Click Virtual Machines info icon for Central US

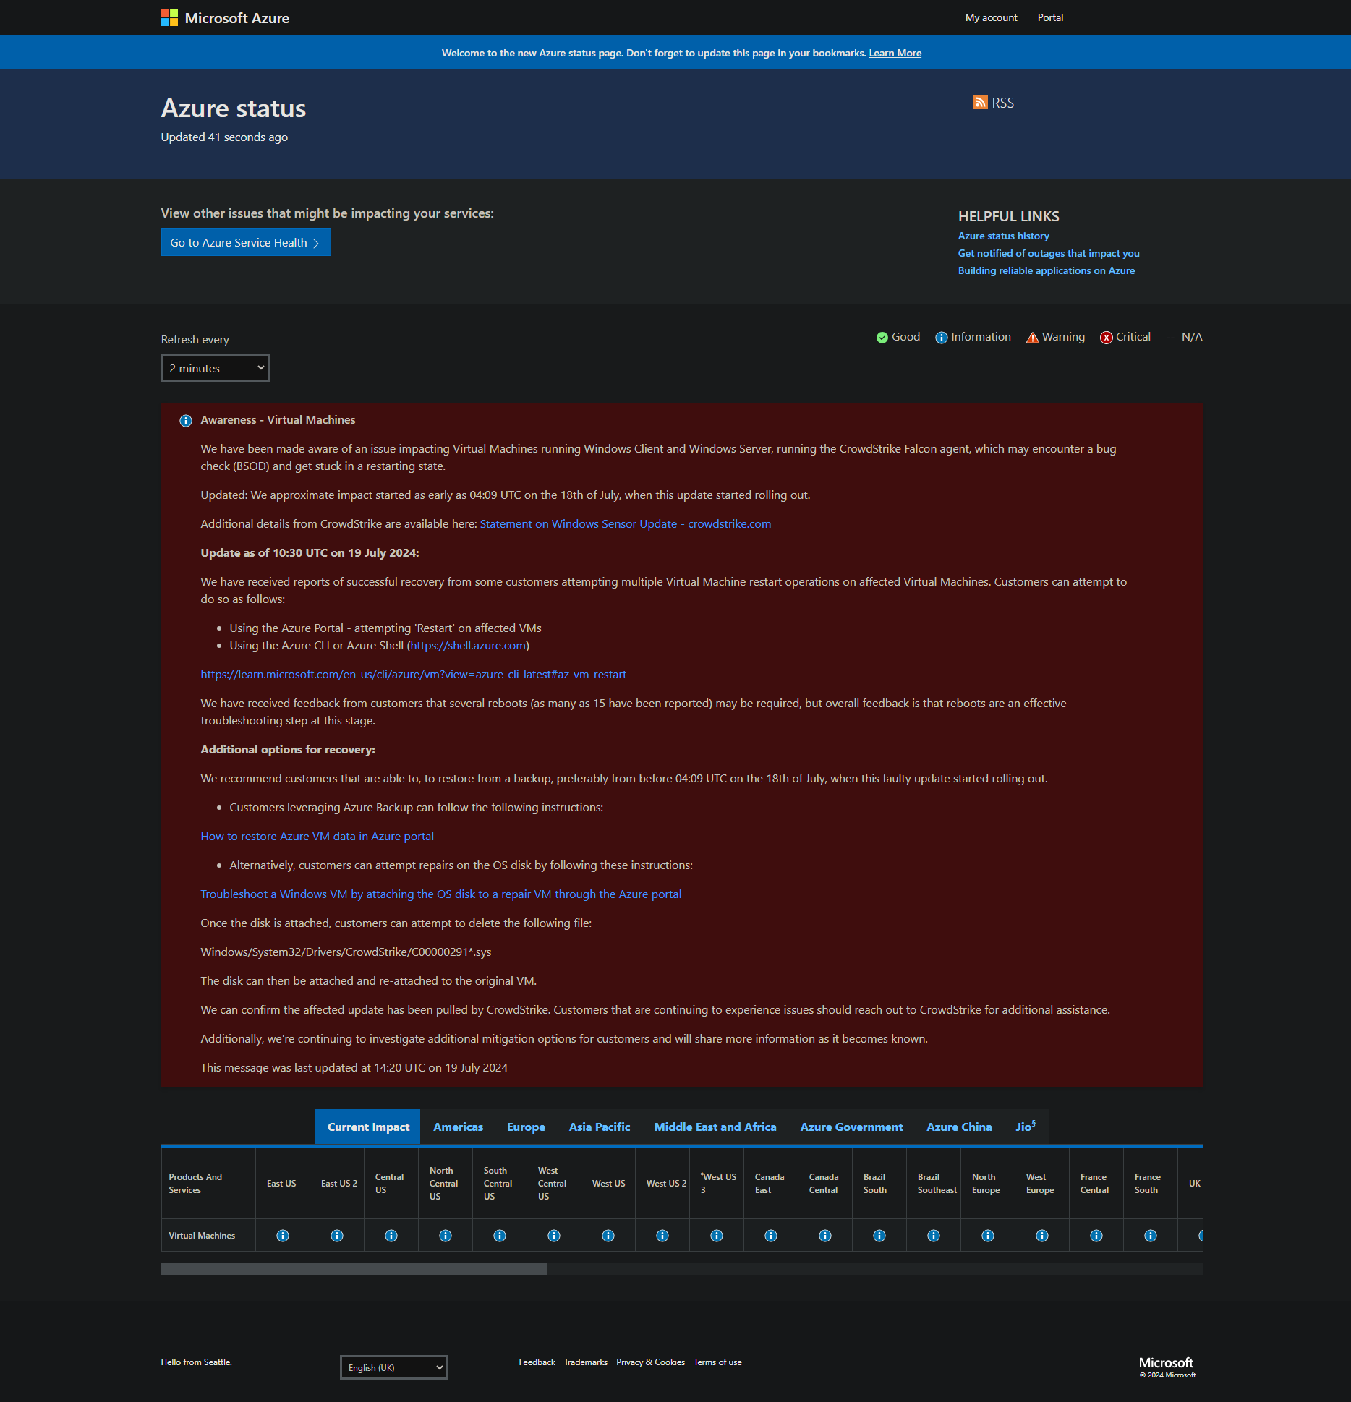coord(391,1236)
